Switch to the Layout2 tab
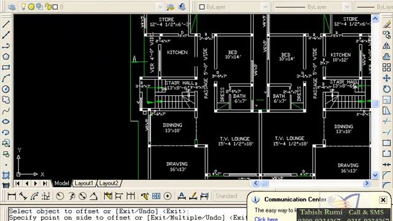393x221 pixels. pos(109,184)
